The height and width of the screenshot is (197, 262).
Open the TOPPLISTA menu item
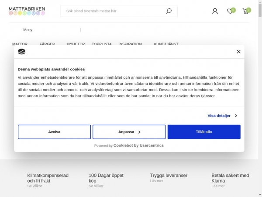(x=102, y=44)
